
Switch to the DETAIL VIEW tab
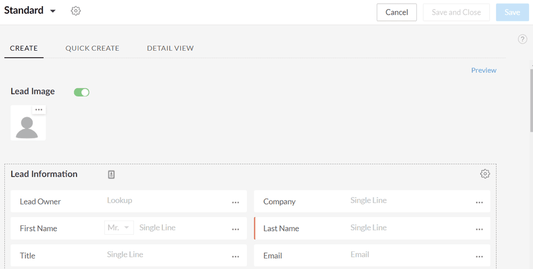pyautogui.click(x=170, y=49)
